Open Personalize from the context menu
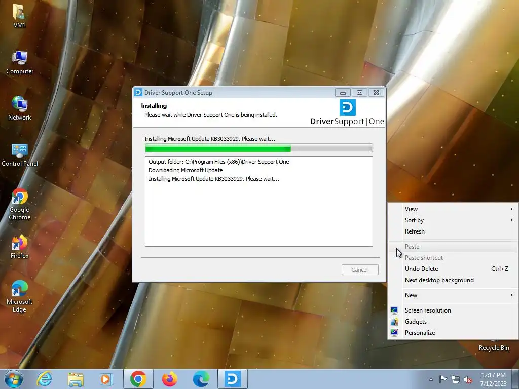 tap(453, 332)
